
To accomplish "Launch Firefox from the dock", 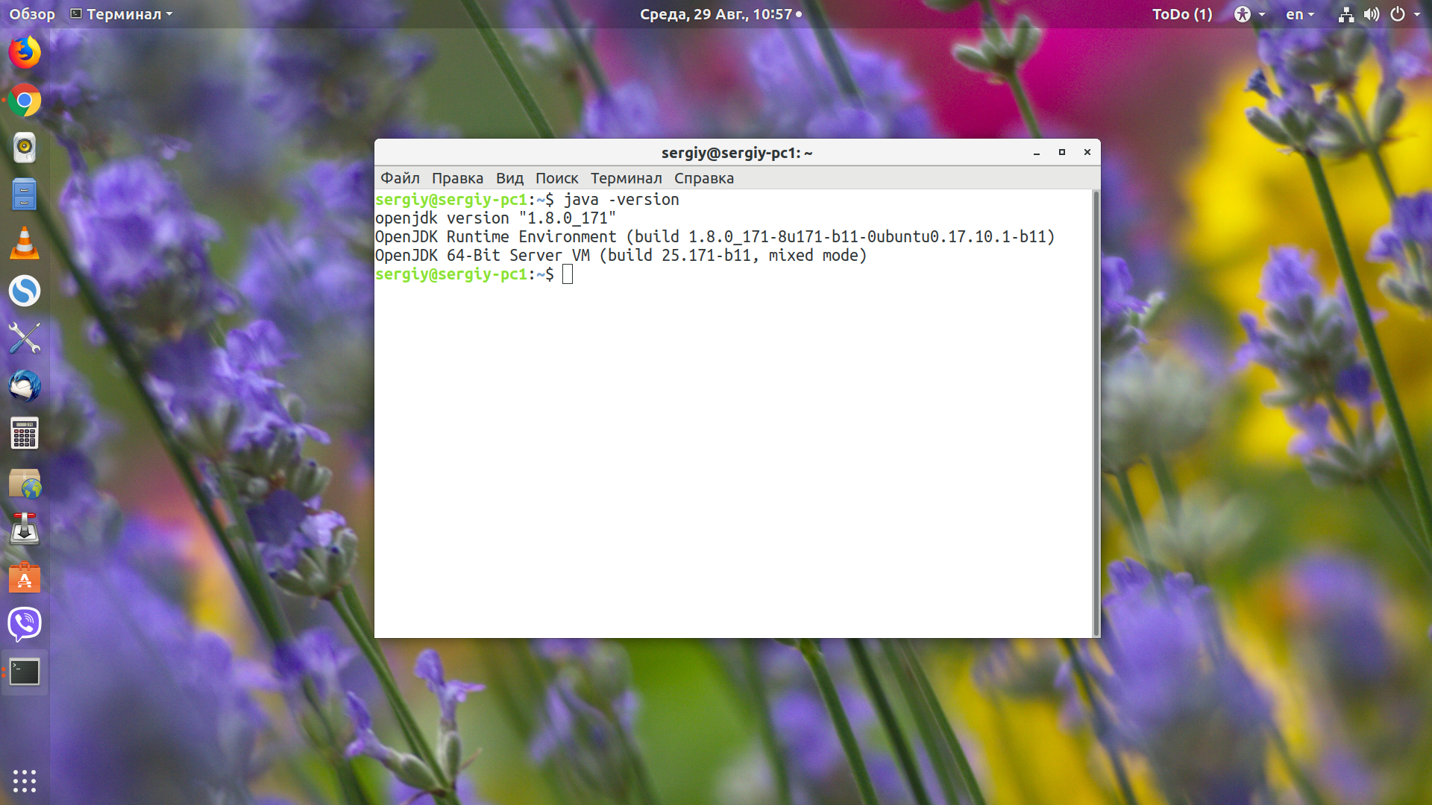I will click(x=25, y=52).
